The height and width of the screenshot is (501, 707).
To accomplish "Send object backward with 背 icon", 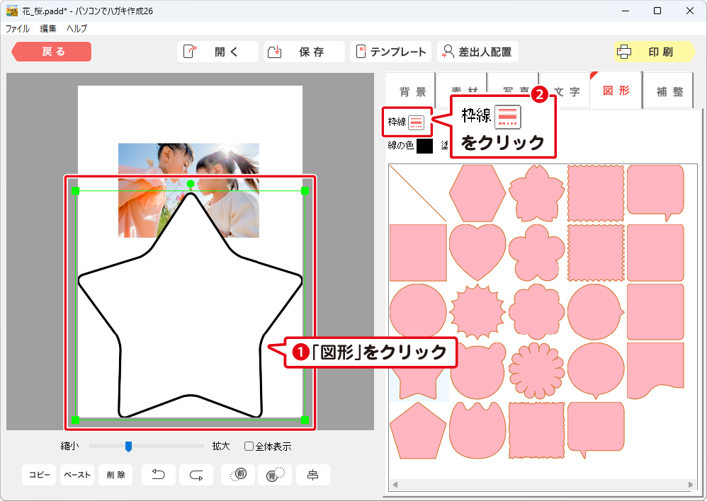I will click(x=275, y=475).
